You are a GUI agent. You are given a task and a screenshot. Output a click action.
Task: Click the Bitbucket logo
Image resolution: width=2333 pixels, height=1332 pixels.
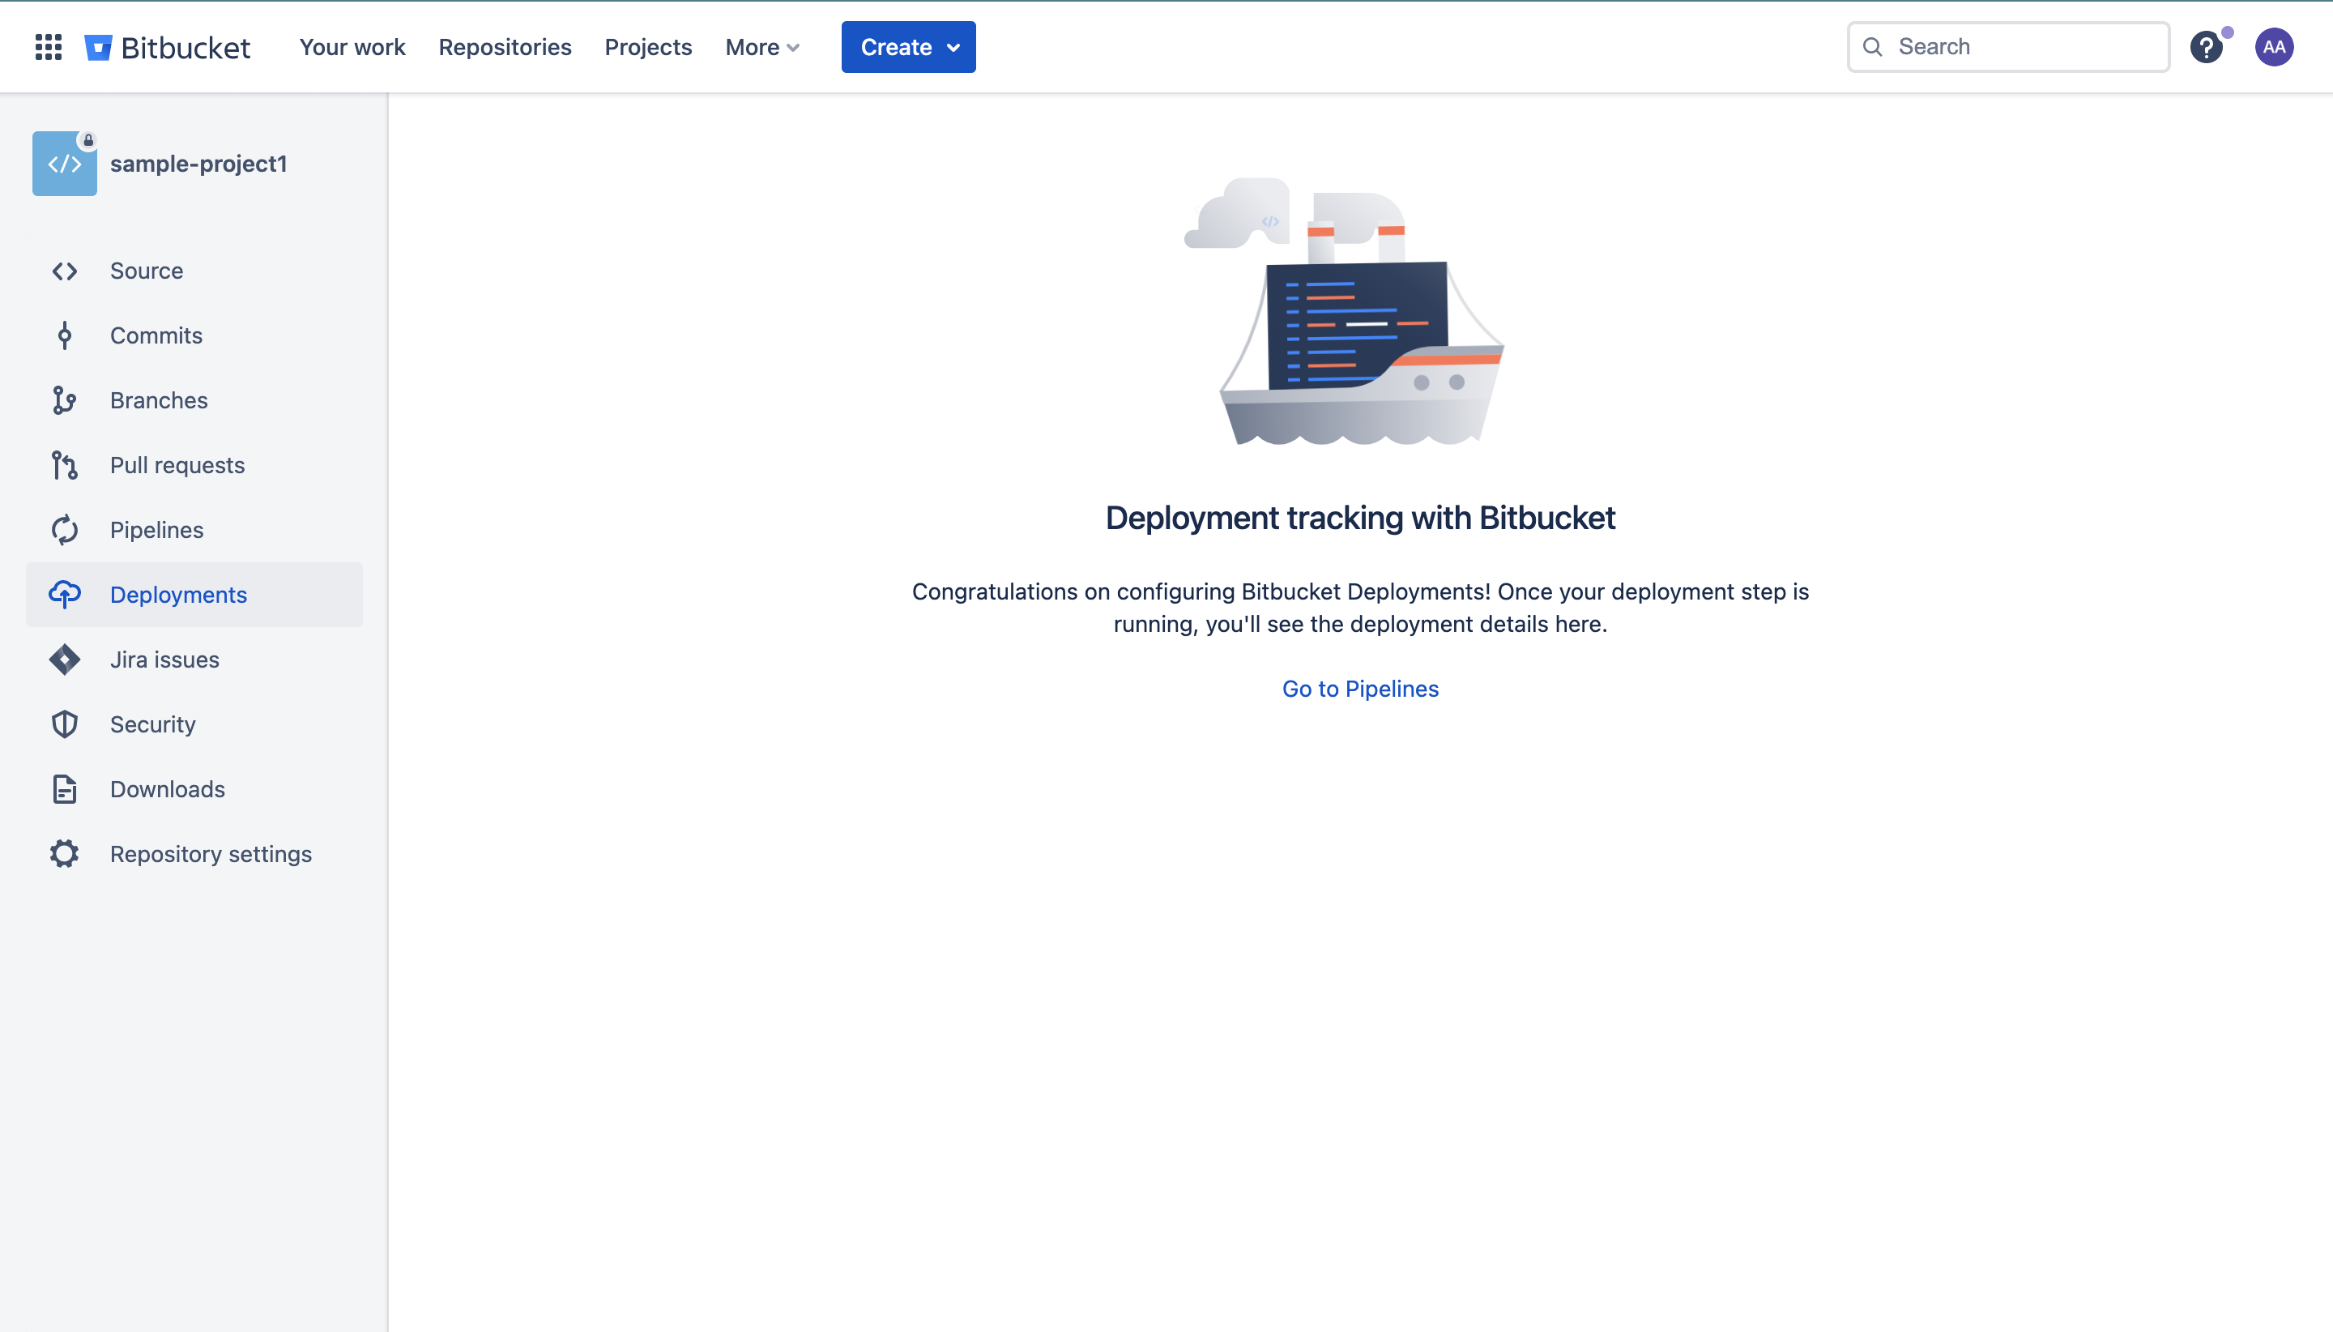tap(168, 47)
